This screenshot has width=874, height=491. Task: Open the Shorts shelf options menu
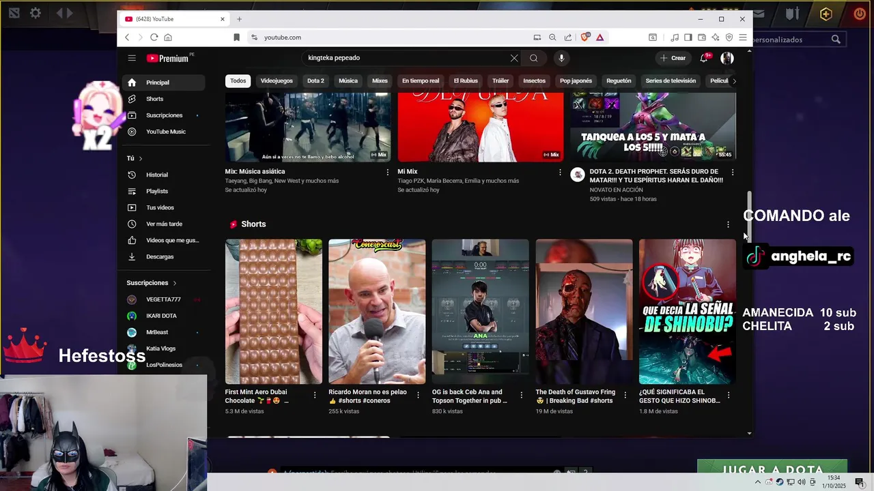tap(728, 224)
